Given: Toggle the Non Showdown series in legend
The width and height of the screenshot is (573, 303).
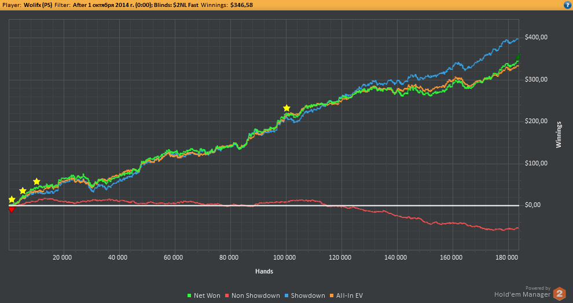Looking at the screenshot, I should 252,295.
